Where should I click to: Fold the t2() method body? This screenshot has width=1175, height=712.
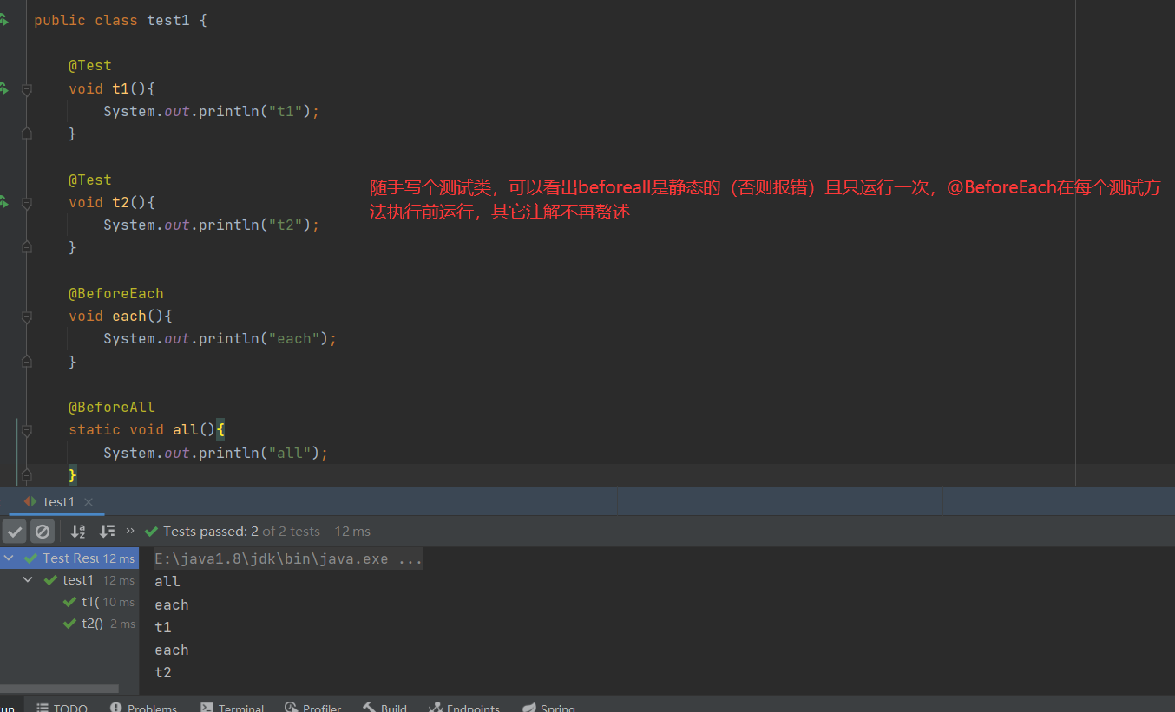tap(26, 203)
